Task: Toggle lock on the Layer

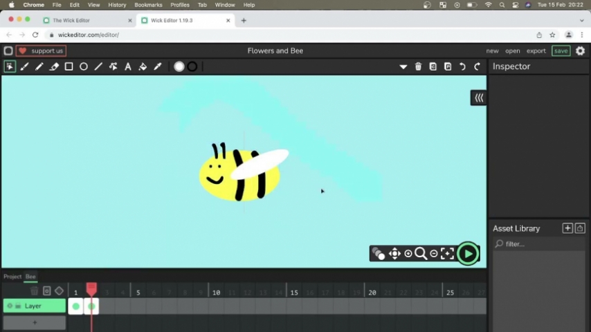Action: [x=18, y=306]
